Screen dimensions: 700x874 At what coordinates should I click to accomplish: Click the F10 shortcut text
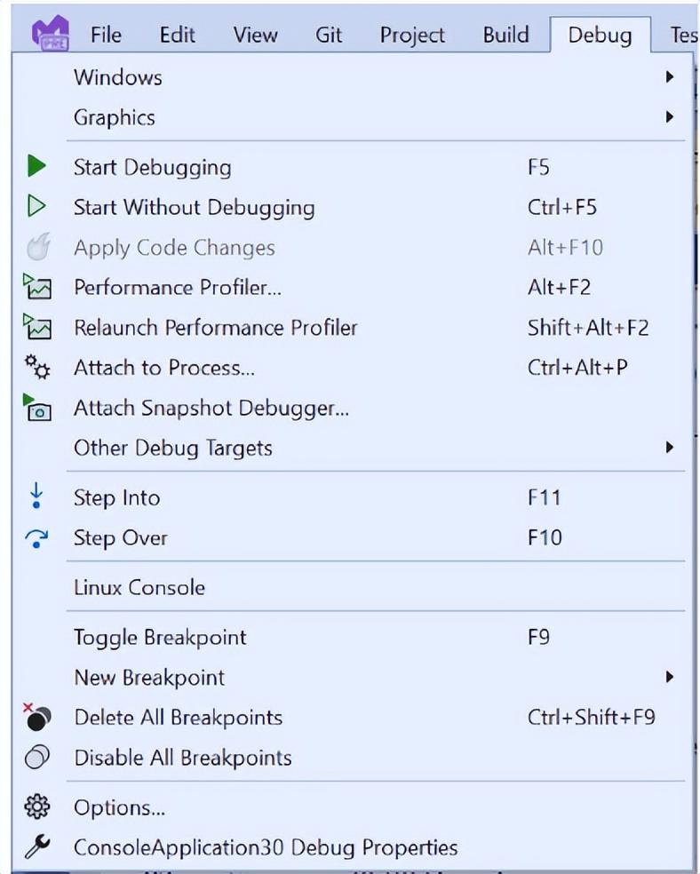coord(545,537)
